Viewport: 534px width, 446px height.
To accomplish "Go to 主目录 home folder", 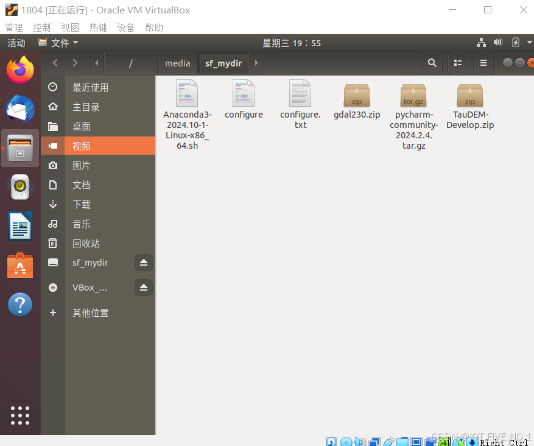I will [x=98, y=107].
